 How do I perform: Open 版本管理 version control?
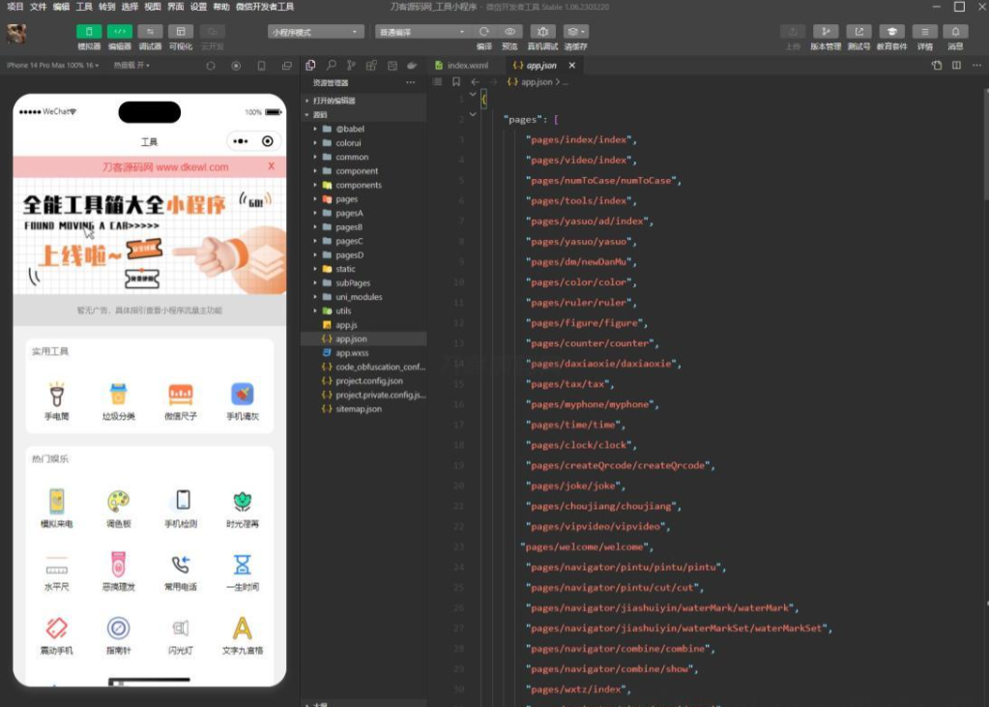click(x=825, y=32)
